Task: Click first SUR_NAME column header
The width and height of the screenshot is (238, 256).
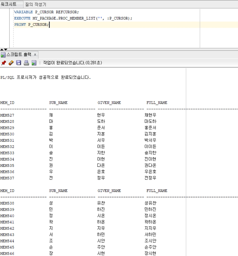Action: [58, 103]
